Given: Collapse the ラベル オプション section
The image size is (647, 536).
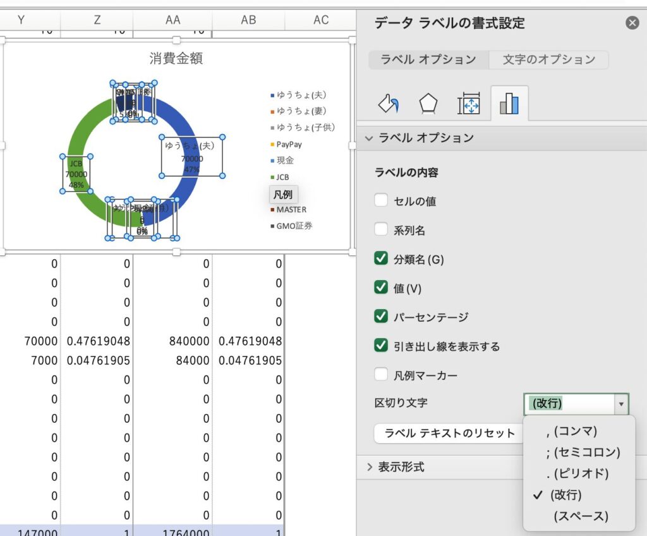Looking at the screenshot, I should pos(370,138).
